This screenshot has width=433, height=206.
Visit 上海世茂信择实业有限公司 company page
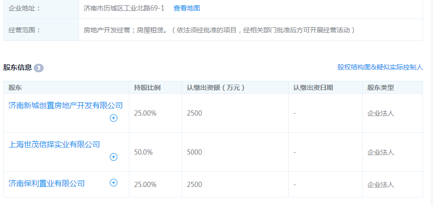click(x=54, y=144)
